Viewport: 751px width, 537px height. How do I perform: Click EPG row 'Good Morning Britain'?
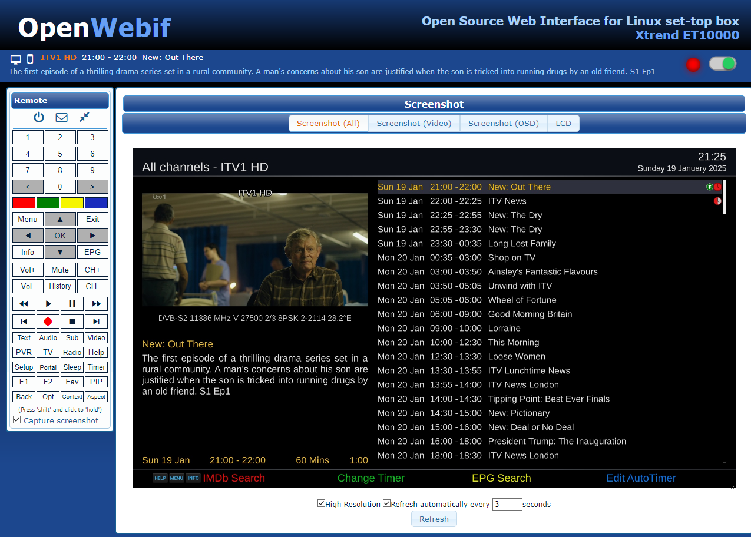549,314
